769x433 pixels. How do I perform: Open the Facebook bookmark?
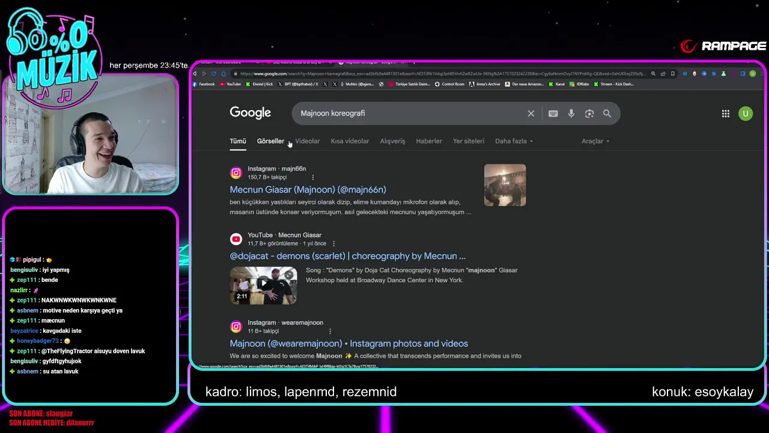[x=203, y=84]
